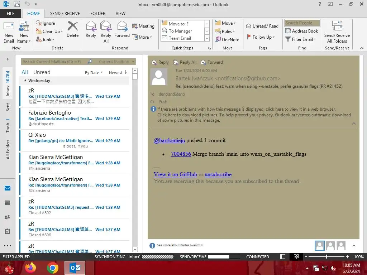This screenshot has height=275, width=367.
Task: Toggle Unread/Read status
Action: point(262,26)
